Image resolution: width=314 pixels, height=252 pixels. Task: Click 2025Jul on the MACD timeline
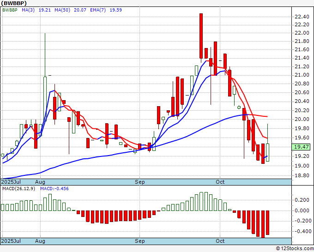click(11, 241)
